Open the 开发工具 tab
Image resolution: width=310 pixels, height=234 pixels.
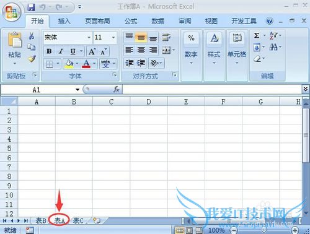pyautogui.click(x=244, y=21)
